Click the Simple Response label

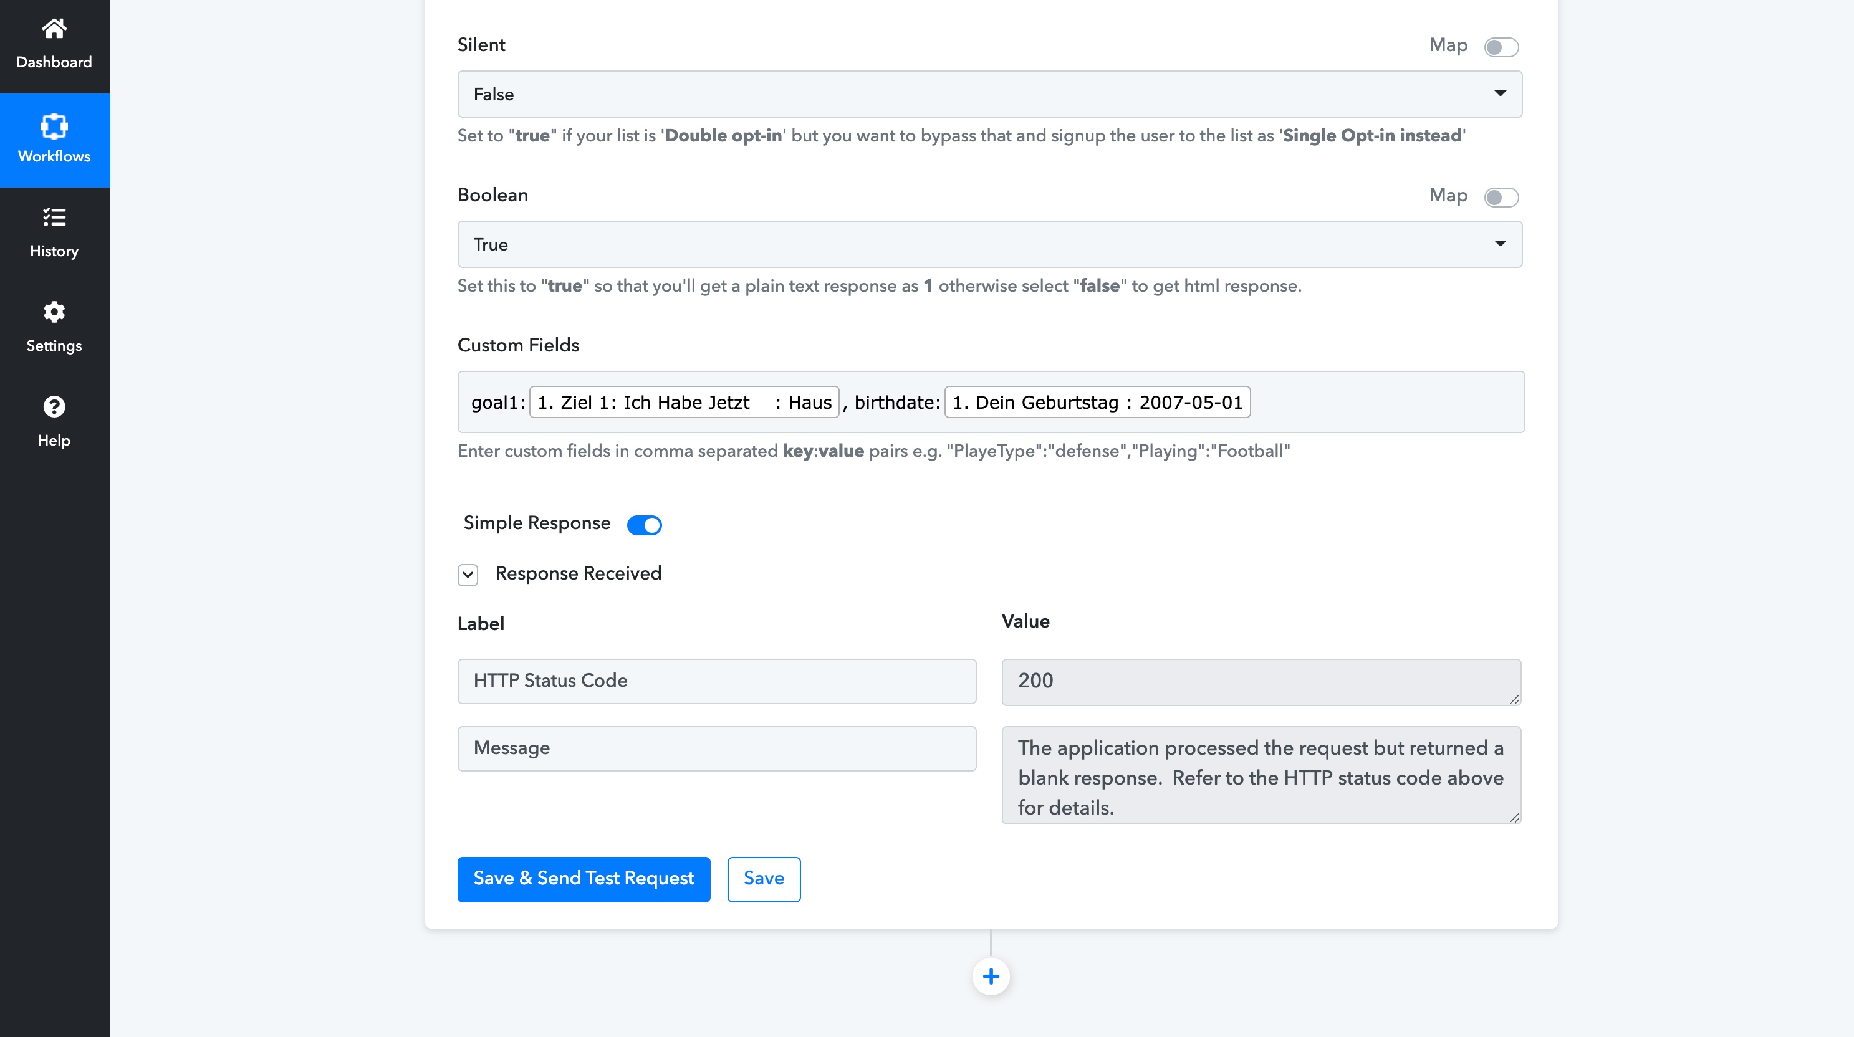click(537, 523)
